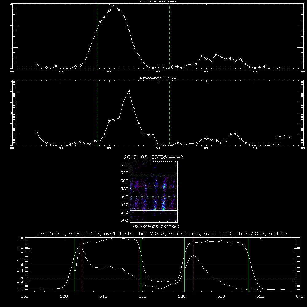Click red dotted line near 529 in bottom plot

[82, 264]
